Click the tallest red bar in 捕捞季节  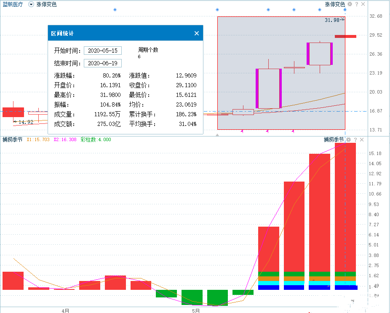(x=345, y=207)
